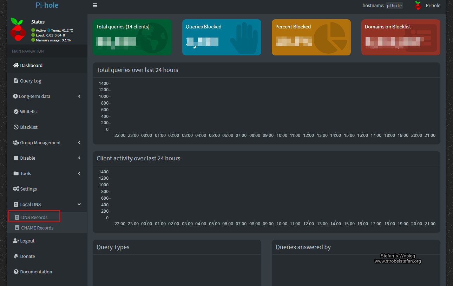Screen dimensions: 453x286
Task: Open CNAME Records page
Action: (x=37, y=228)
